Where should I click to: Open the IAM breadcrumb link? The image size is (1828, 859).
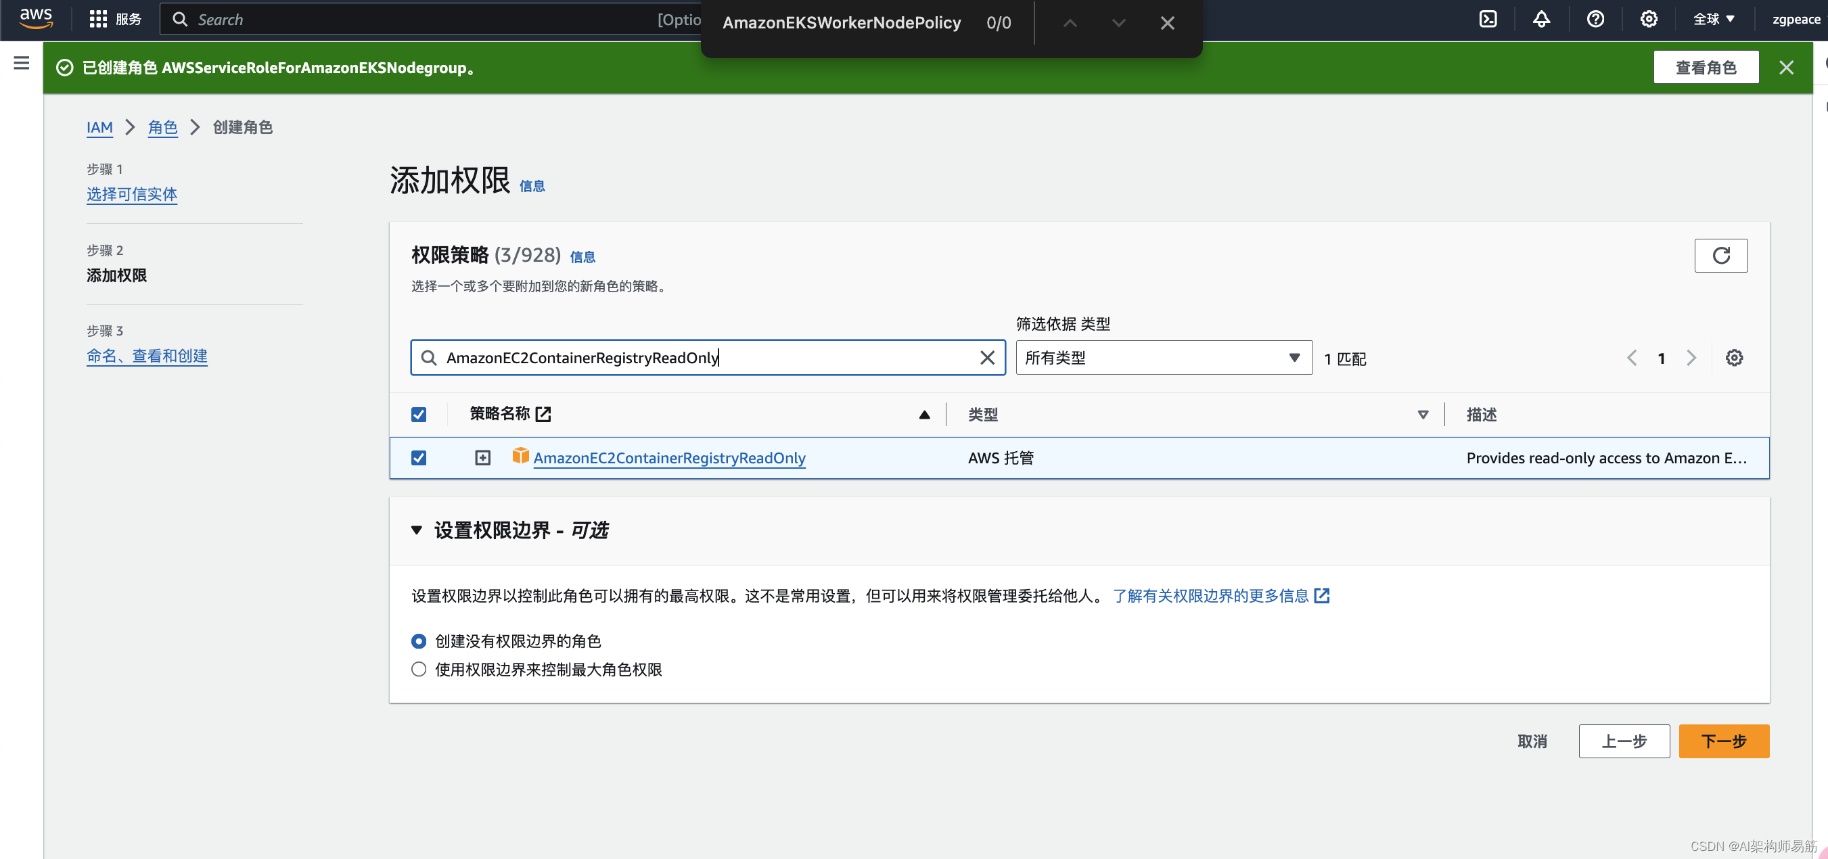(x=99, y=127)
